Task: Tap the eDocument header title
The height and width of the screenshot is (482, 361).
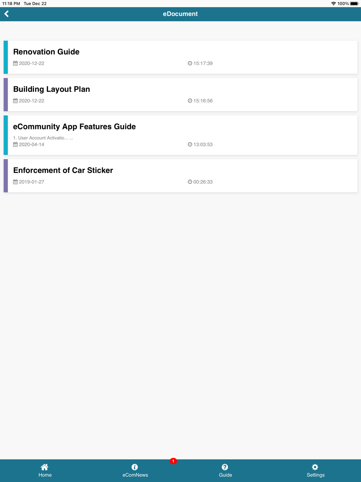Action: coord(180,14)
